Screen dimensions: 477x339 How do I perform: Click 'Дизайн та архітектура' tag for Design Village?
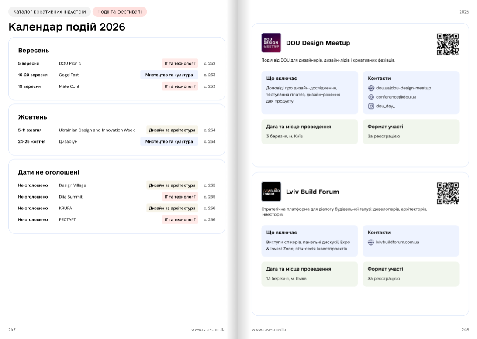(x=172, y=185)
